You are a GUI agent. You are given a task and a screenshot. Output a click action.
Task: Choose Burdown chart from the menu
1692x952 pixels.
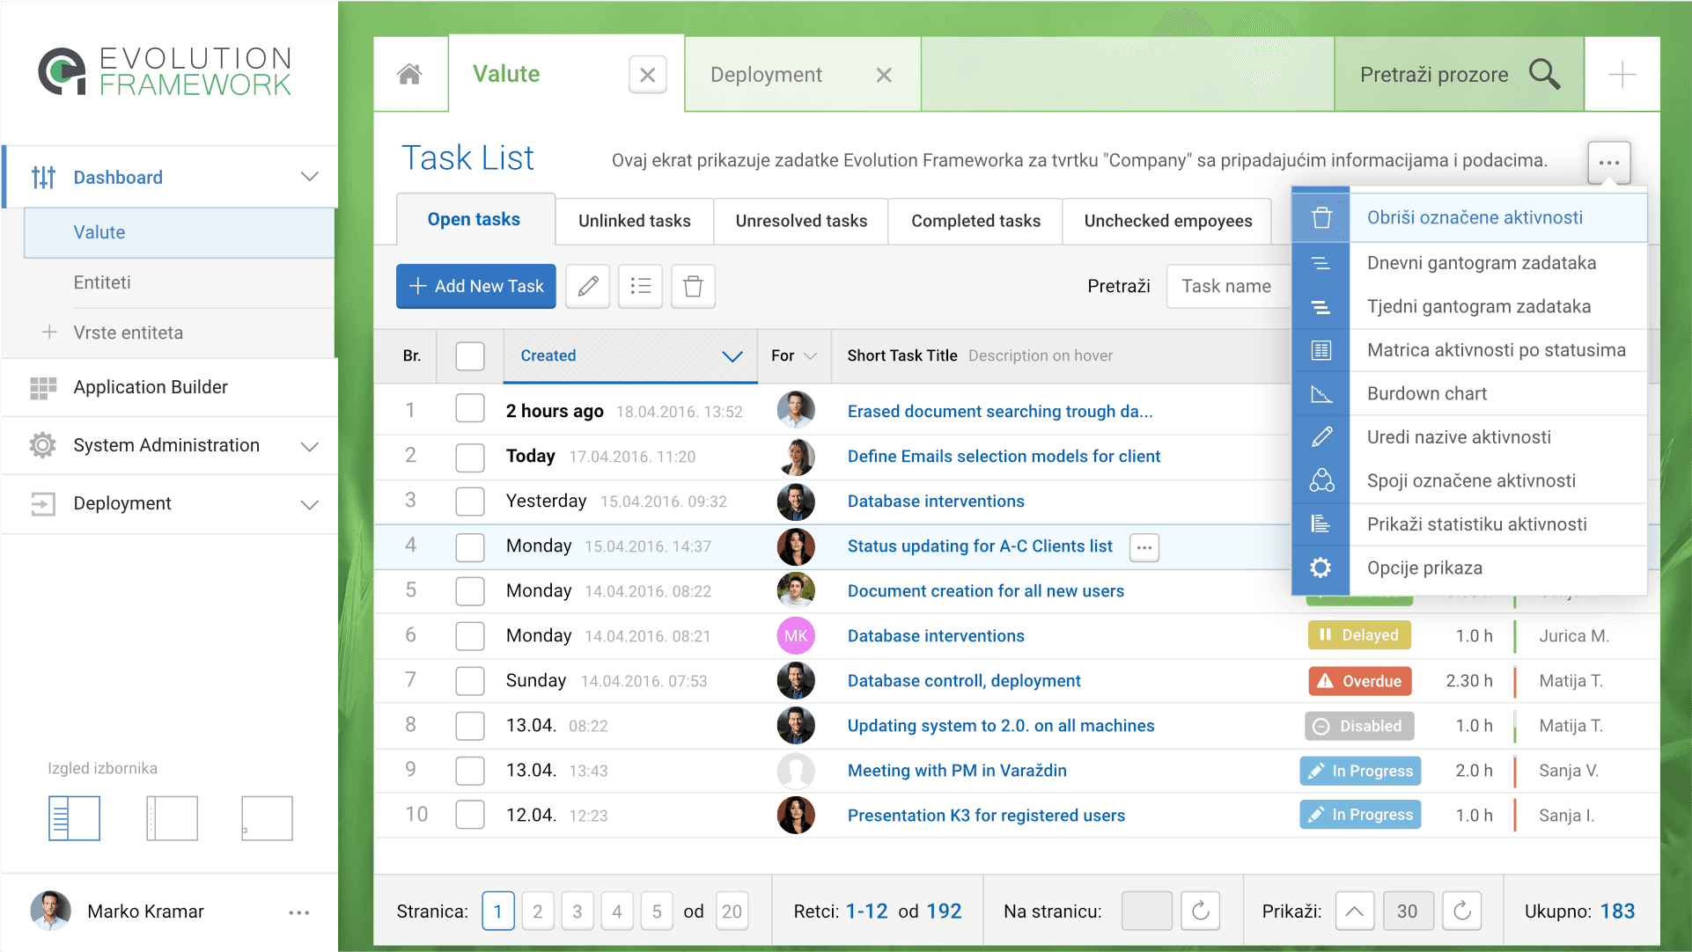(1426, 393)
